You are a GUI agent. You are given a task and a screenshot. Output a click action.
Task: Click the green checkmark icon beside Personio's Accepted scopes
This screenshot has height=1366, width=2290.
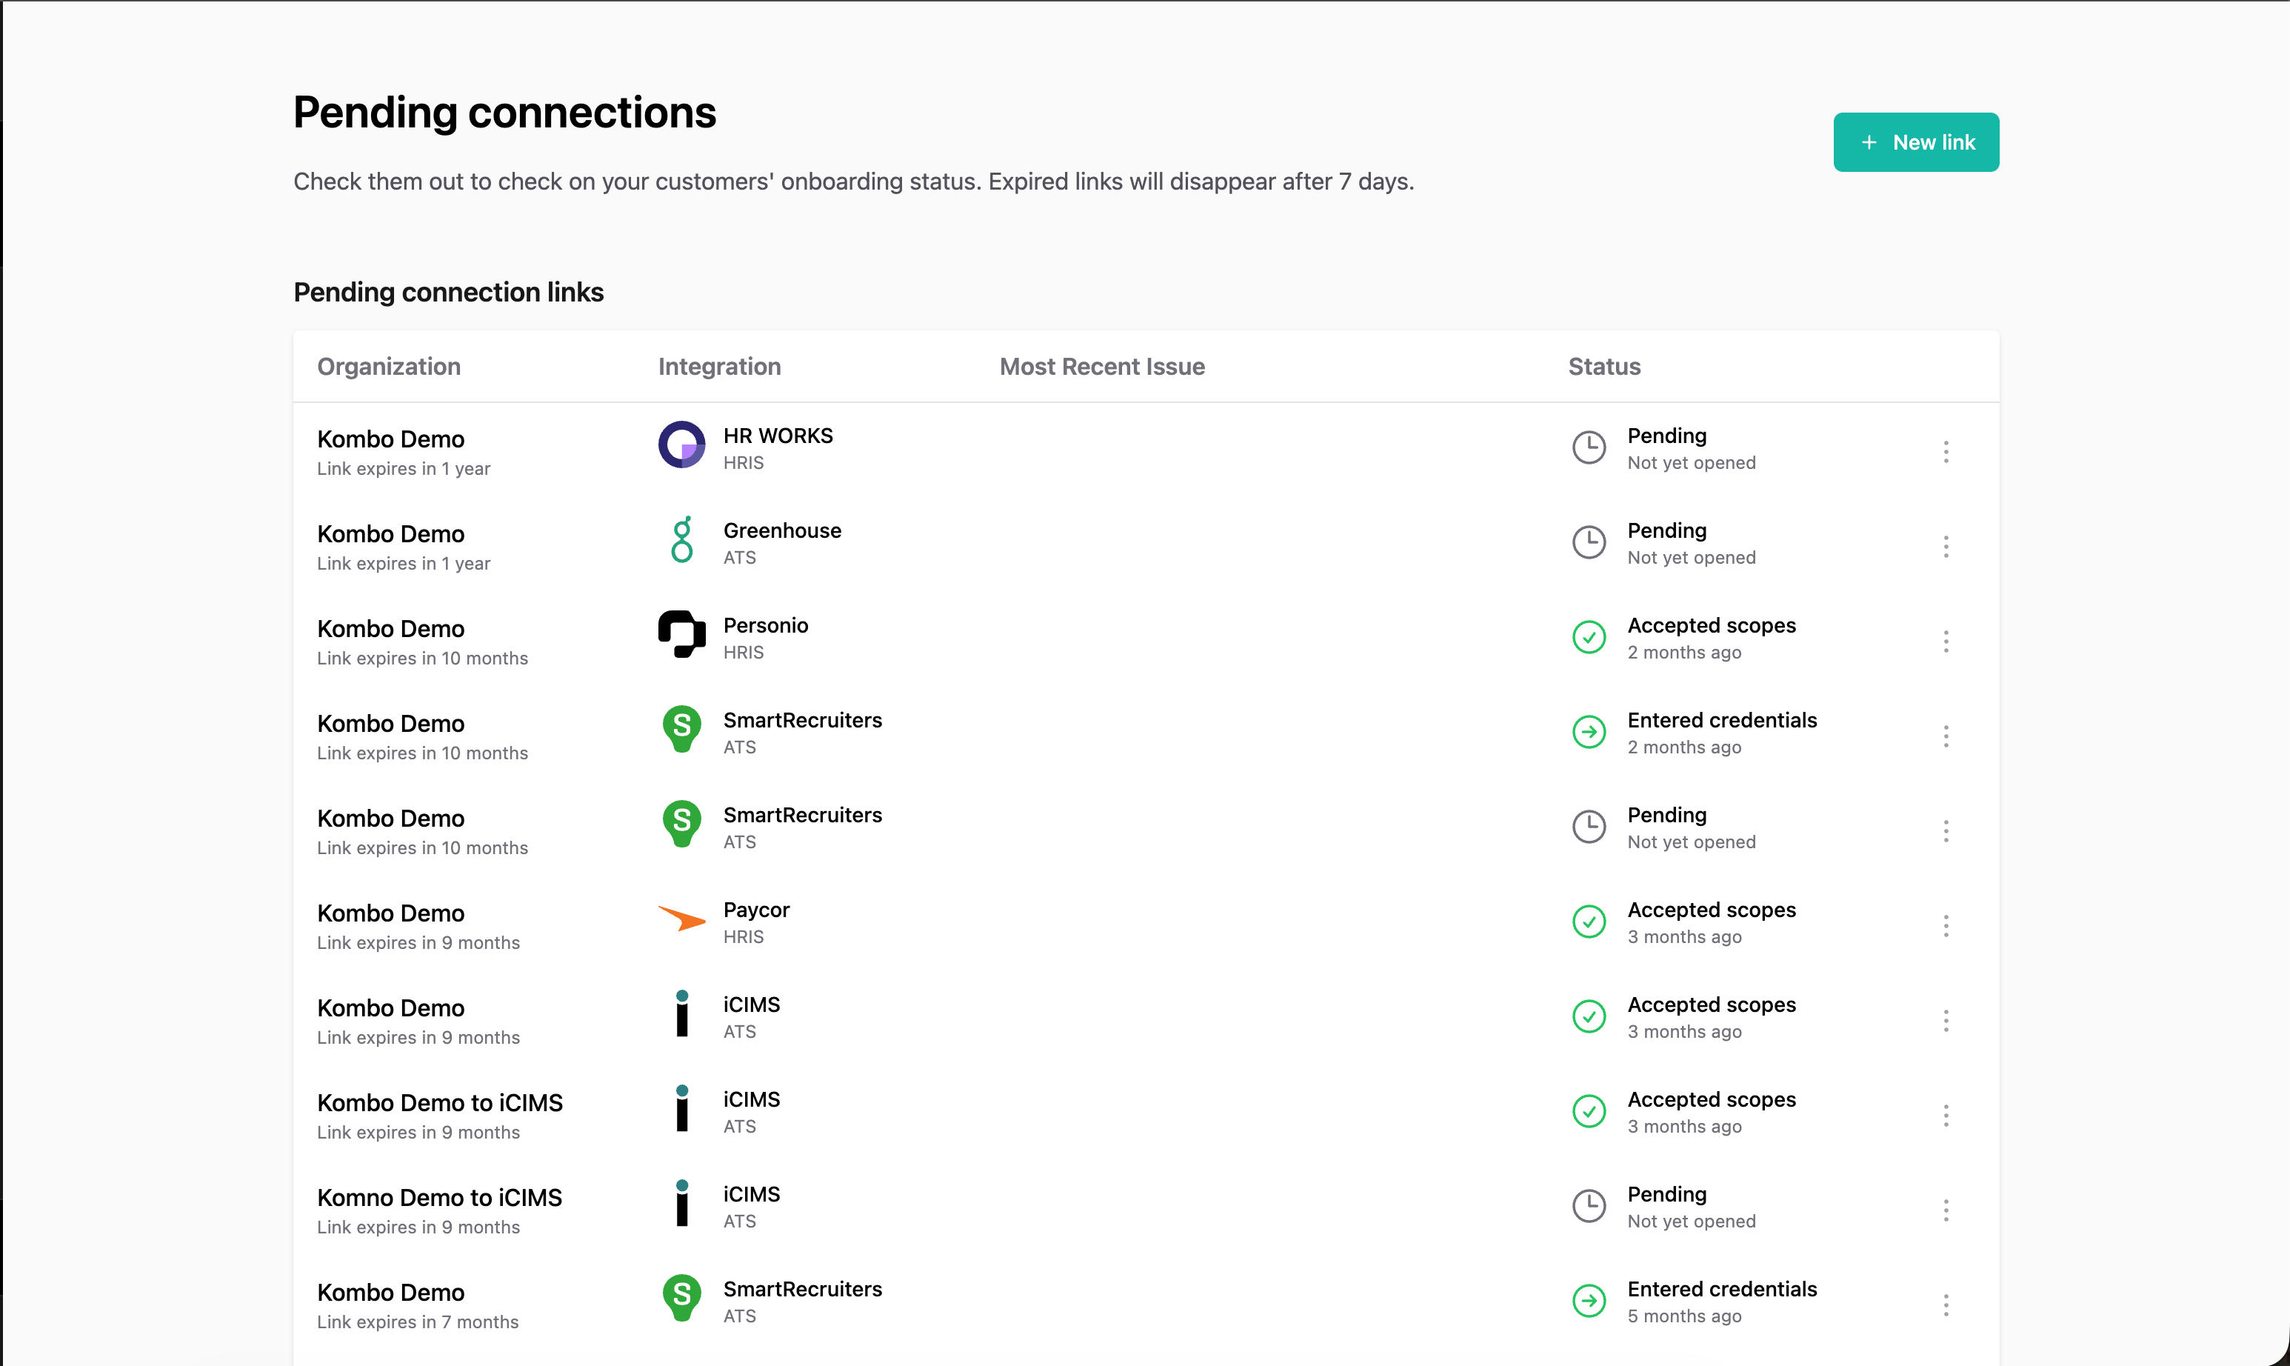1589,636
